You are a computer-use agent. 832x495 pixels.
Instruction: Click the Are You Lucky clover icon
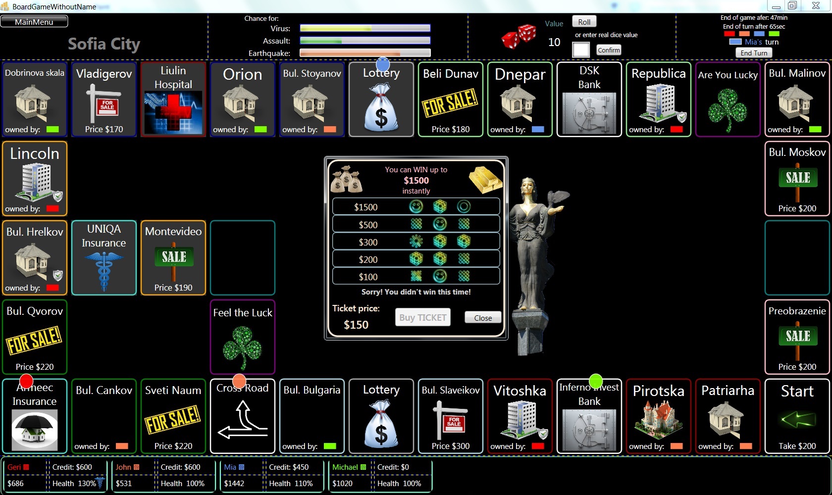728,110
